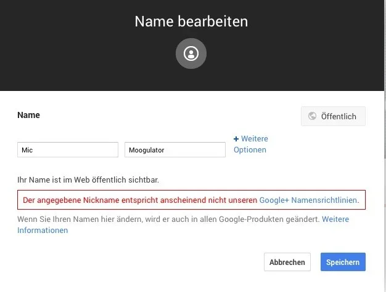
Task: Open the Google+ Namensrichtlinien link
Action: [x=308, y=200]
